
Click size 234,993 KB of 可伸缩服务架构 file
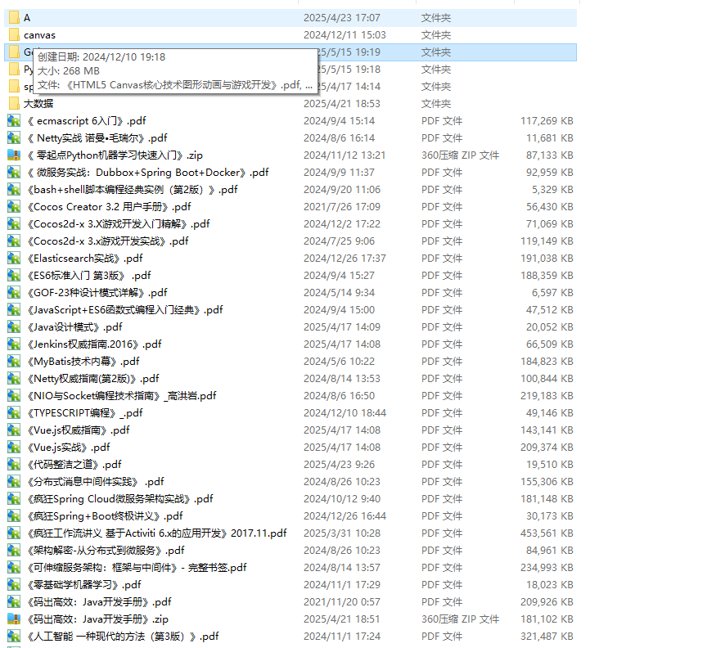click(547, 568)
